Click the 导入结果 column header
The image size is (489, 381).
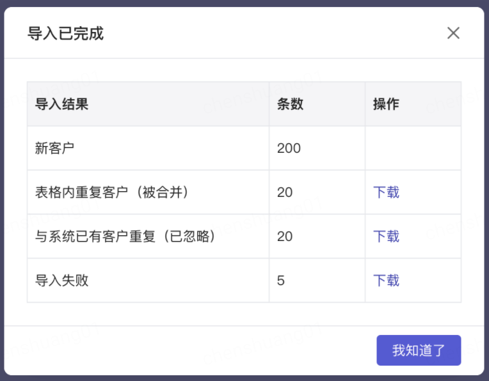[61, 104]
